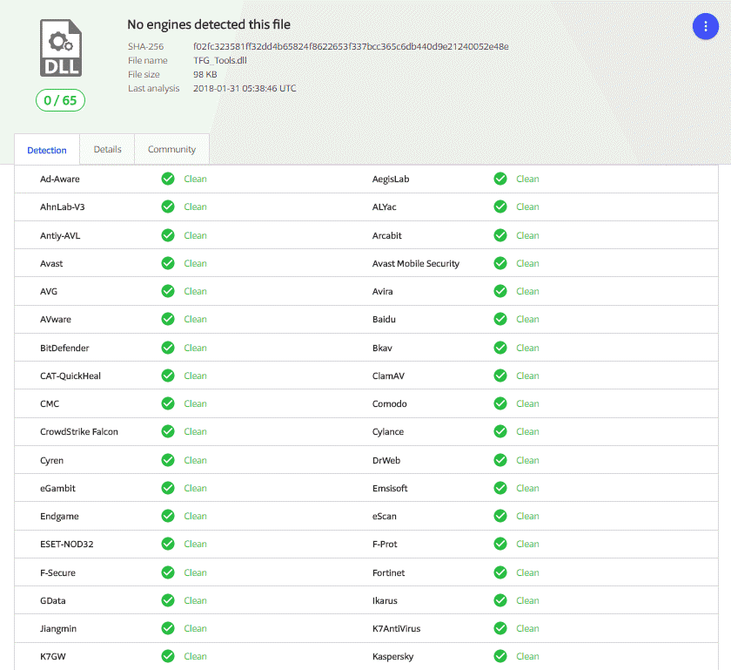Select the file name TFG_Tools.dll
This screenshot has width=731, height=670.
tap(220, 61)
